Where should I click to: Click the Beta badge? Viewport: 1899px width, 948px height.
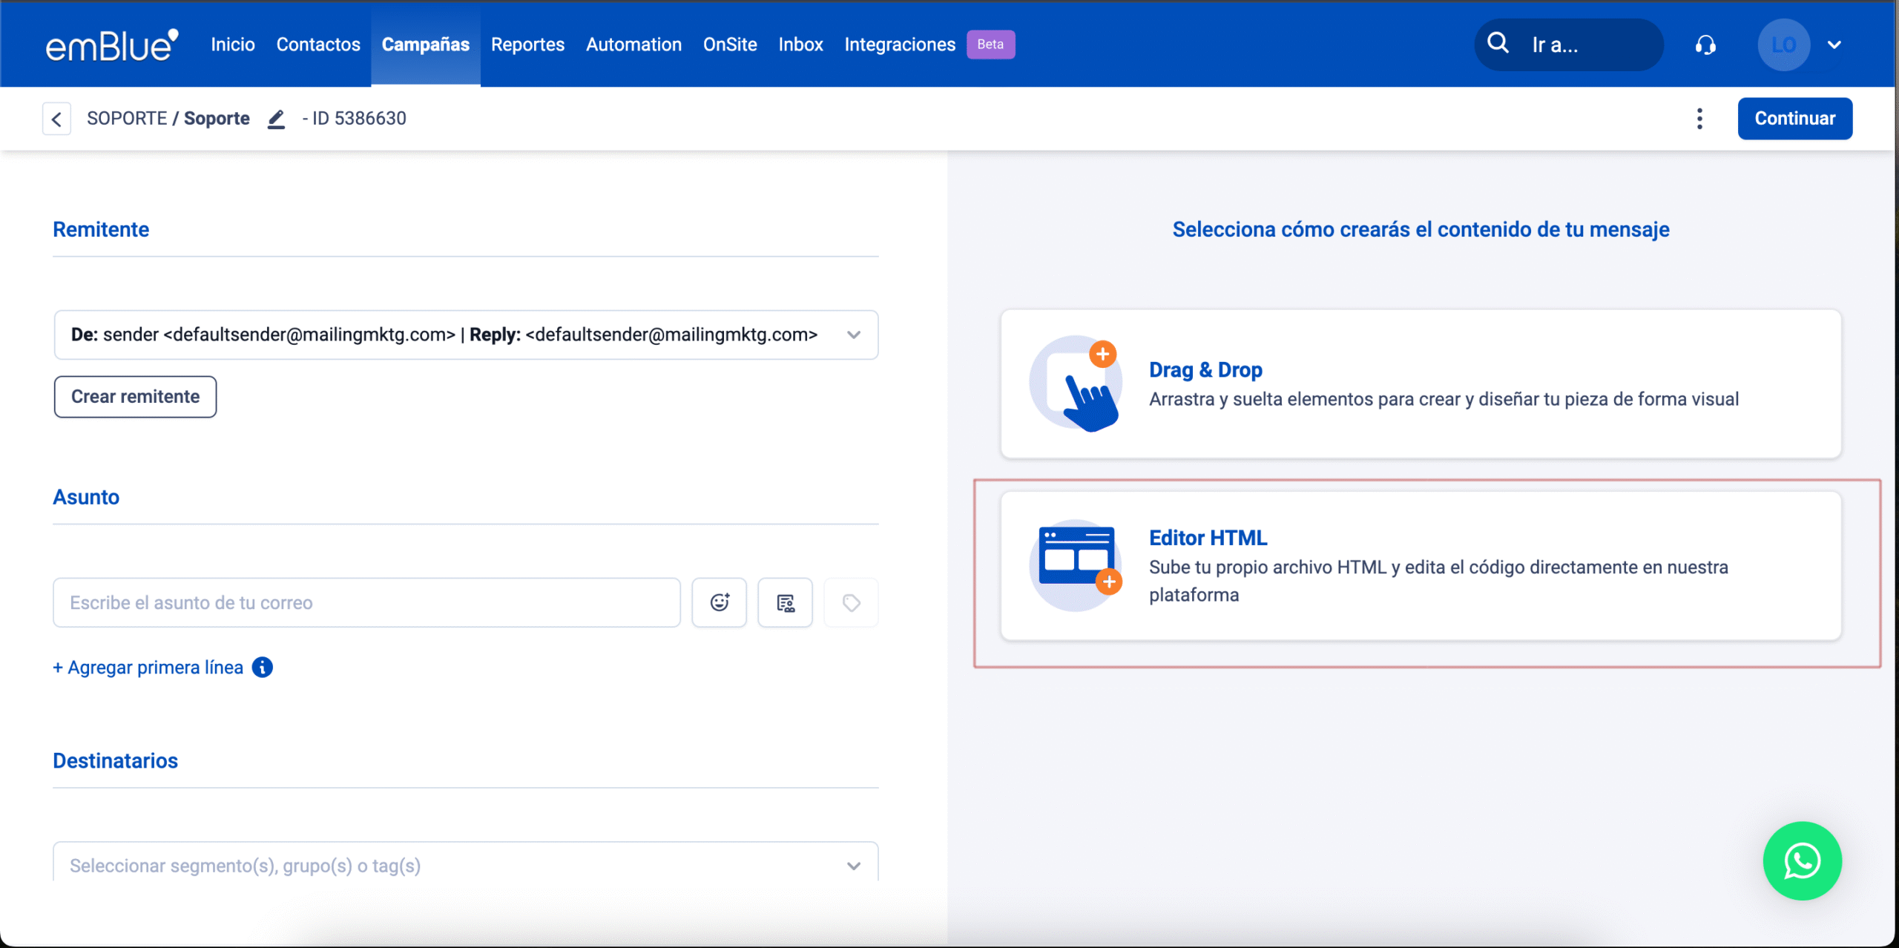[990, 45]
